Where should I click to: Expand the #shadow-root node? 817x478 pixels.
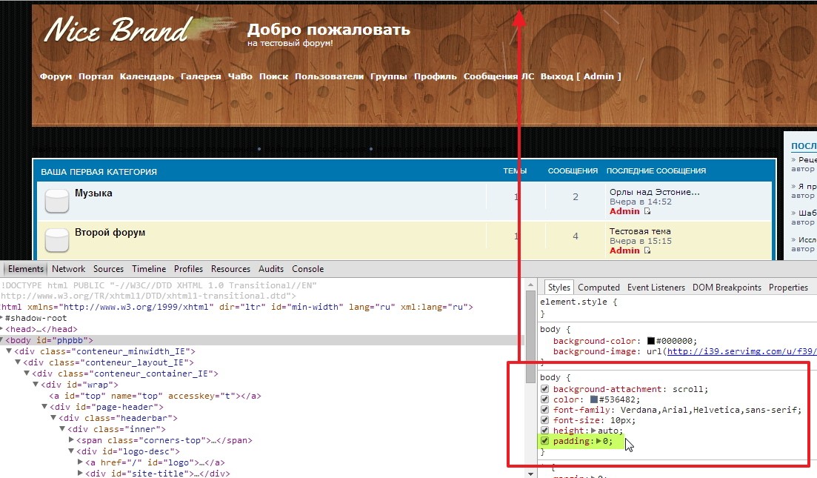[1, 318]
